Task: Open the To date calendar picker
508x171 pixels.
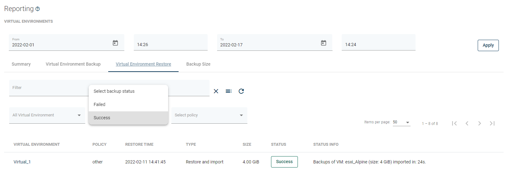Action: 323,43
